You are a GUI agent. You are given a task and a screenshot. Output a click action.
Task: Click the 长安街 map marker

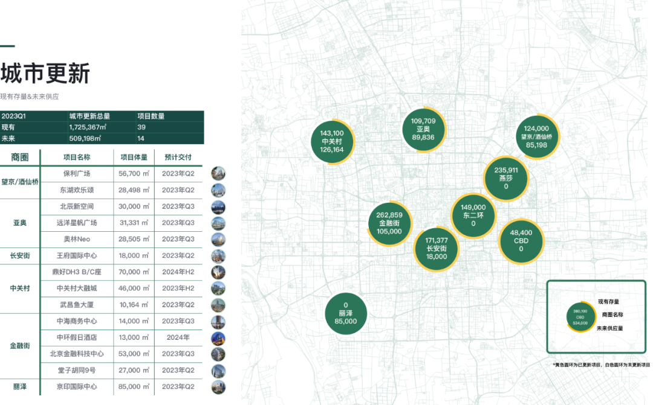pyautogui.click(x=436, y=248)
